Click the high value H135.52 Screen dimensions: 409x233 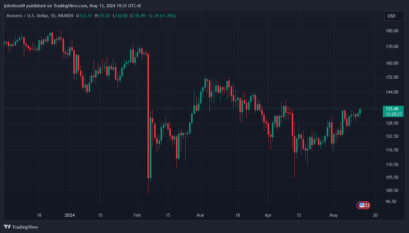click(x=102, y=16)
